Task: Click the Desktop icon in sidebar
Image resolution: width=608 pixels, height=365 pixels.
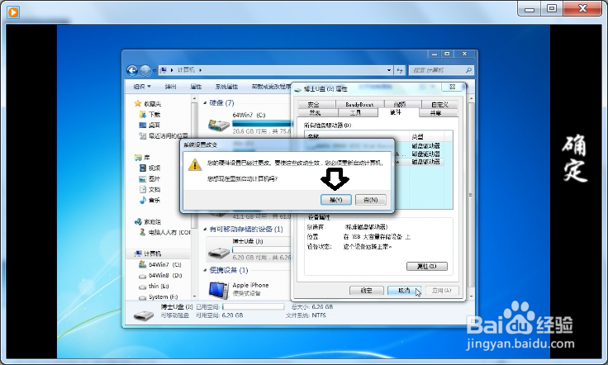Action: click(142, 126)
